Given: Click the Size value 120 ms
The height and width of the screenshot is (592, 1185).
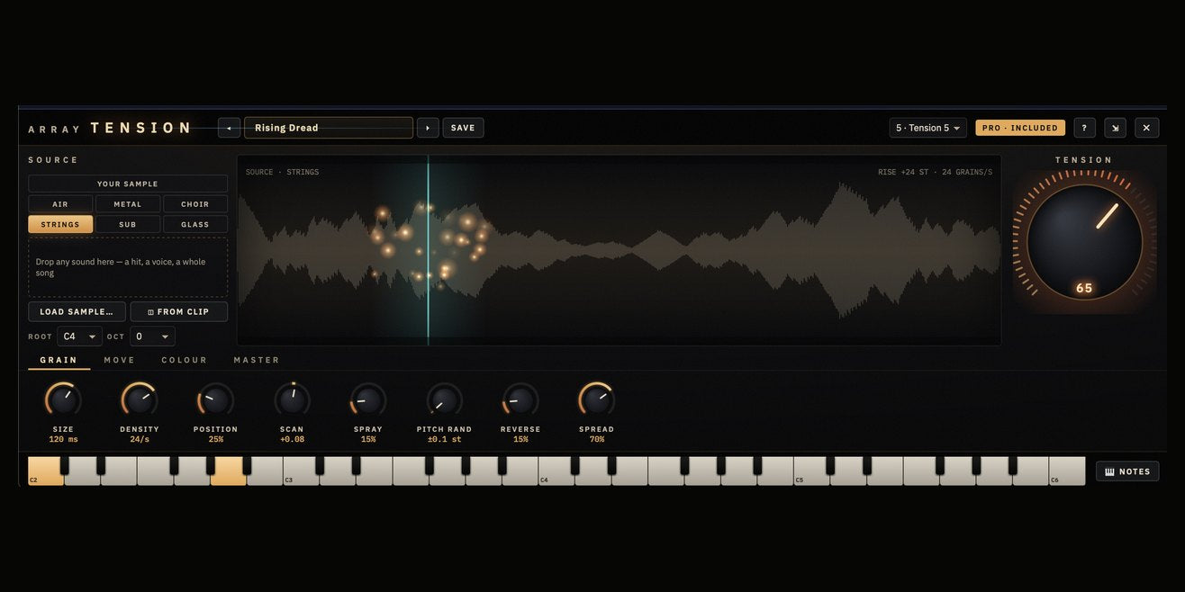Looking at the screenshot, I should pyautogui.click(x=63, y=439).
